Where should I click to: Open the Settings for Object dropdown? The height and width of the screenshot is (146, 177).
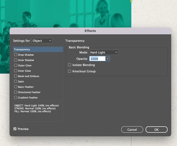click(x=42, y=41)
